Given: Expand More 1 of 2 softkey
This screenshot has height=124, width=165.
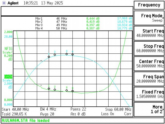Looking at the screenshot, I should (149, 109).
